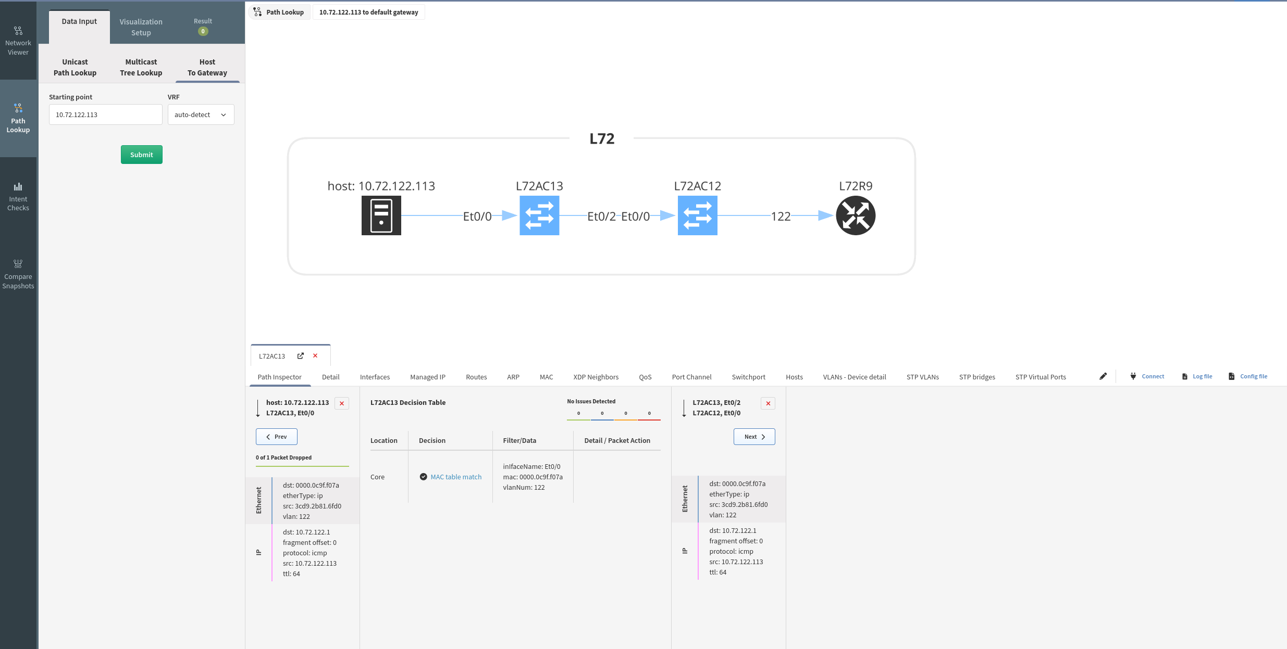
Task: Switch to Result tab
Action: 203,27
